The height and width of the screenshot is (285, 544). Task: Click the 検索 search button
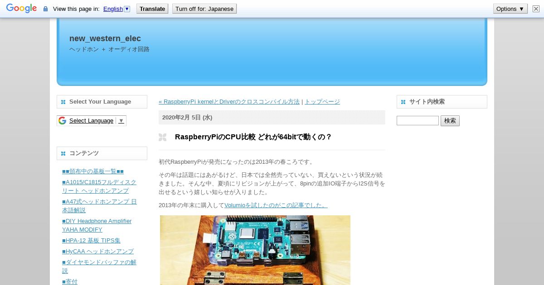pos(450,121)
